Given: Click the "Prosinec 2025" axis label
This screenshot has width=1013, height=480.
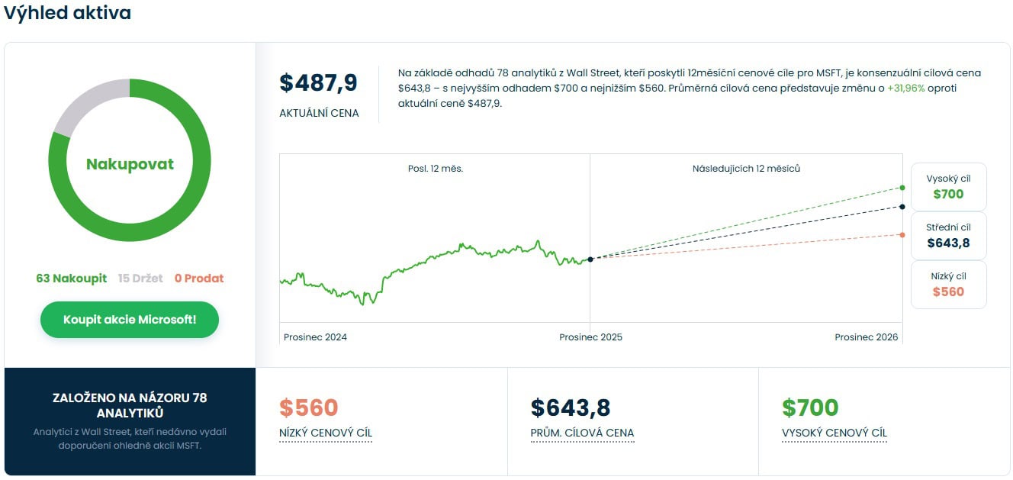Looking at the screenshot, I should [590, 337].
